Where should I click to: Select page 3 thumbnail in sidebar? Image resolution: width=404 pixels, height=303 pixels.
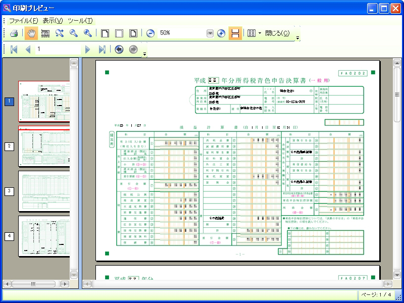pyautogui.click(x=44, y=191)
